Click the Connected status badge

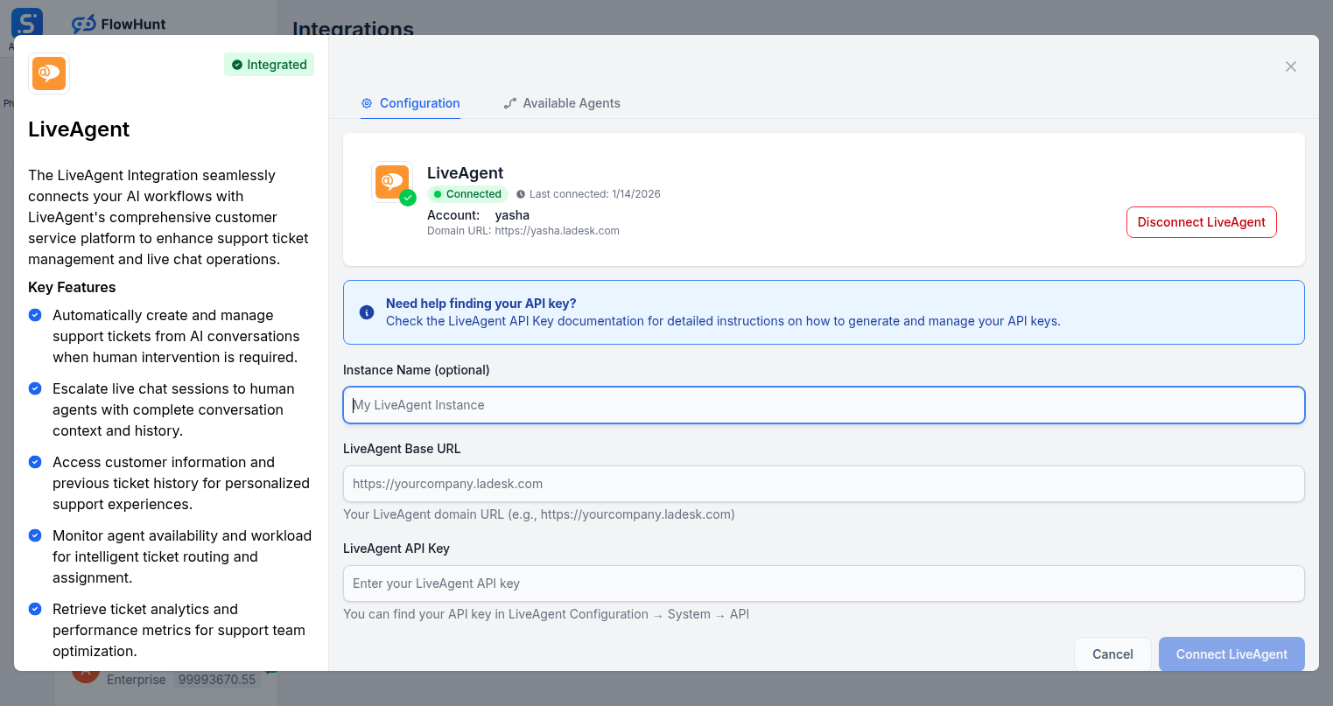point(467,193)
